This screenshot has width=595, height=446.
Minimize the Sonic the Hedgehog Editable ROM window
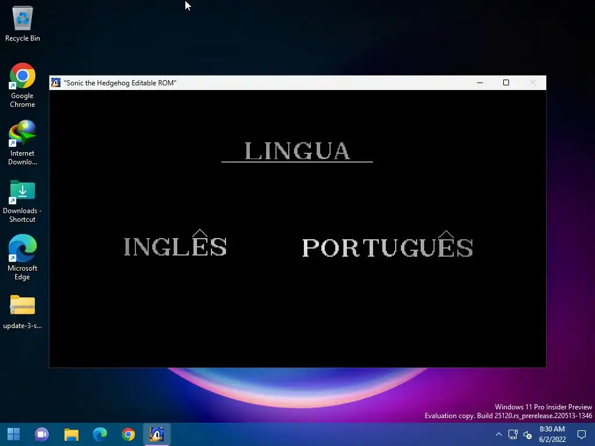(x=479, y=82)
